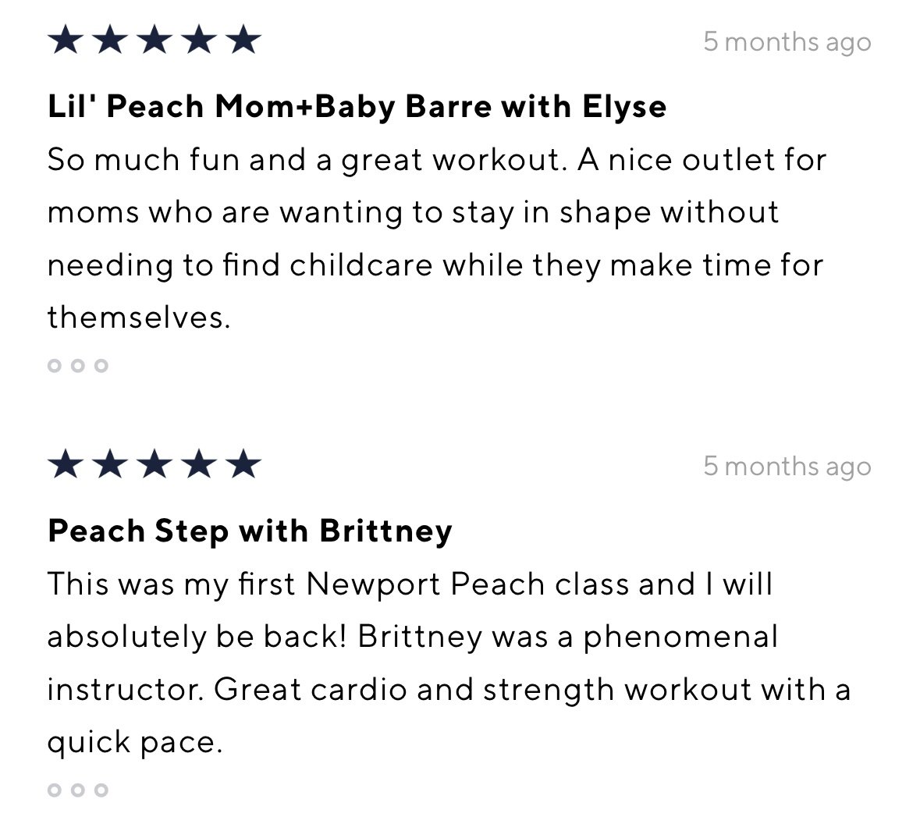
Task: Click the second review's 5 months ago timestamp
Action: pyautogui.click(x=787, y=467)
